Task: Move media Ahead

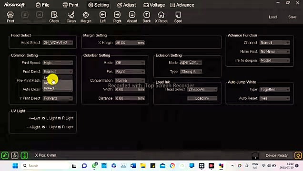Action: pyautogui.click(x=132, y=17)
